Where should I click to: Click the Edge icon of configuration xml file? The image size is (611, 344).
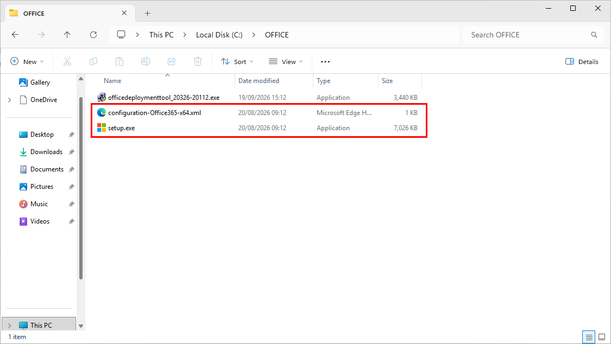pos(102,112)
